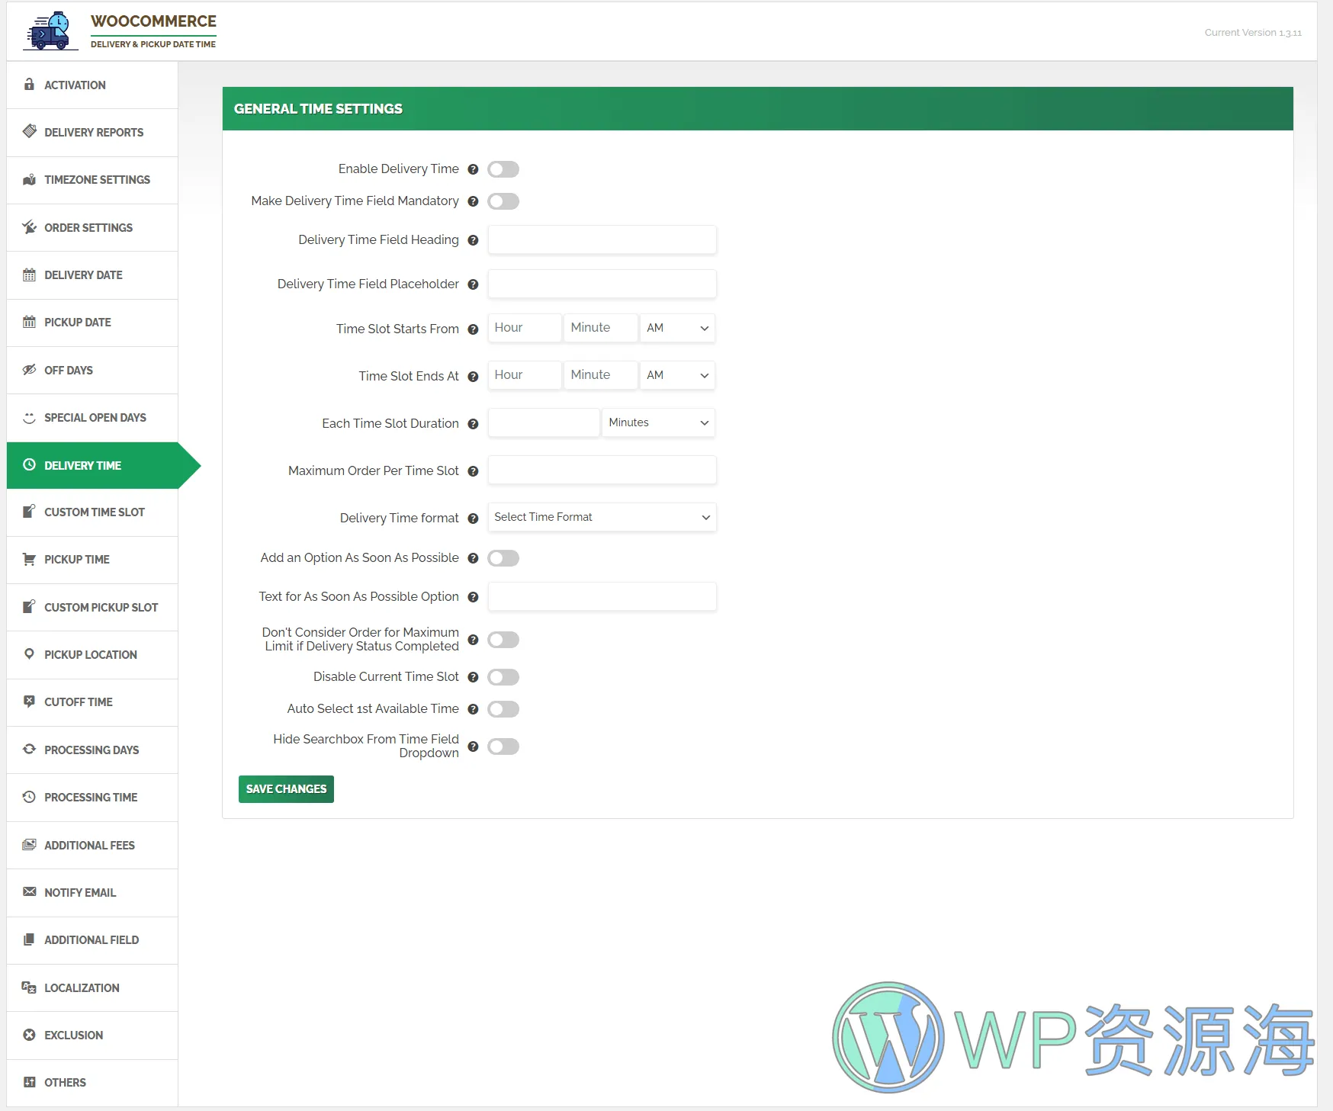Image resolution: width=1333 pixels, height=1111 pixels.
Task: Click the envelope icon for Notify Email
Action: (x=29, y=892)
